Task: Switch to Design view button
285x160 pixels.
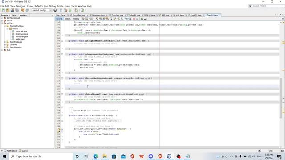Action: pos(68,19)
